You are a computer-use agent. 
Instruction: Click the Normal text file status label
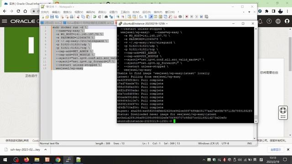[49, 143]
